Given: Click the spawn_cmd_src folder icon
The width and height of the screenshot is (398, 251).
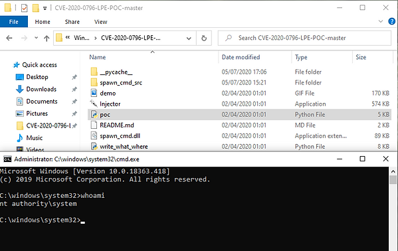Looking at the screenshot, I should tap(94, 82).
